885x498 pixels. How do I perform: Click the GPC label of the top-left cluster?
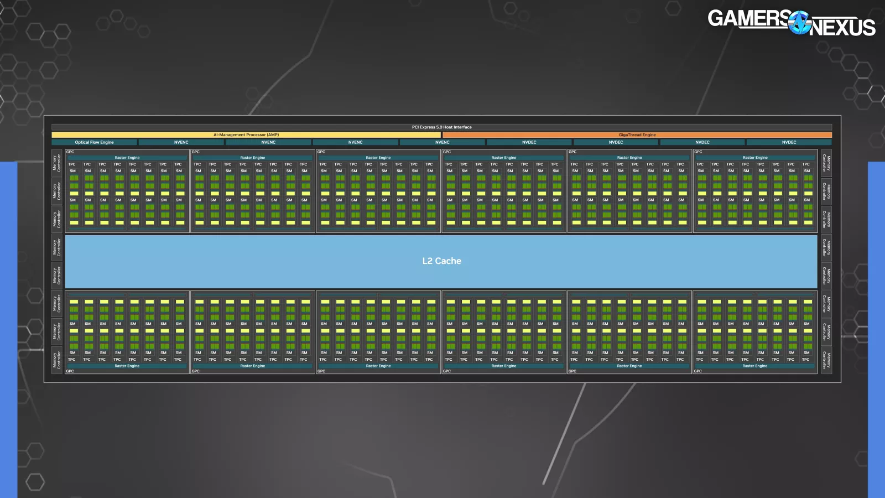(70, 152)
